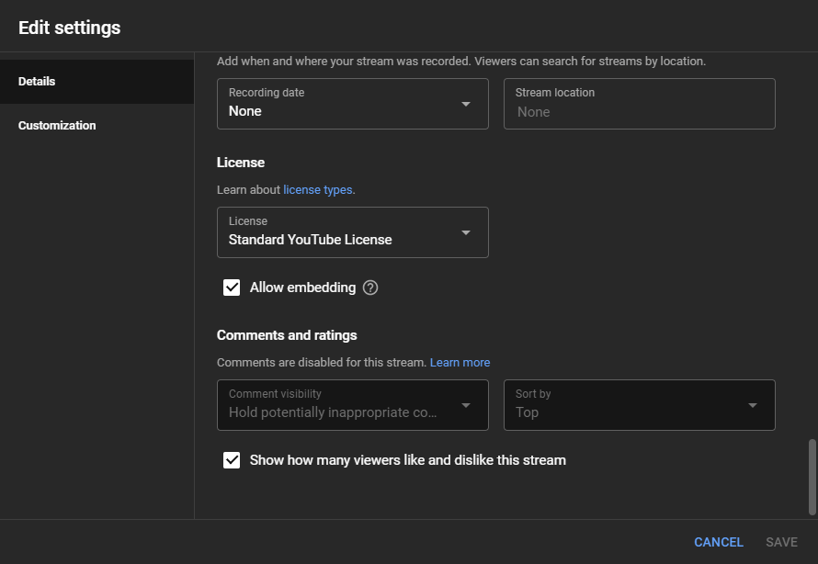Switch to the Customization tab

56,125
